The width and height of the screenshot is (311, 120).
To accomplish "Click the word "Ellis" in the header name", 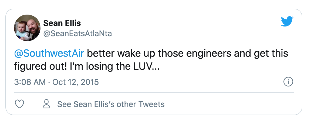I will click(72, 23).
